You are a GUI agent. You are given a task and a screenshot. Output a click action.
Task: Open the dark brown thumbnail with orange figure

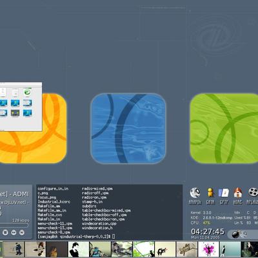[x=57, y=249]
